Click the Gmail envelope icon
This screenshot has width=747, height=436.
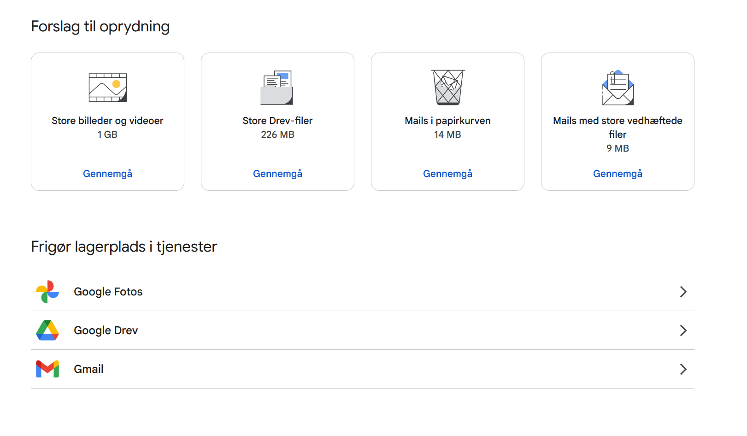pos(47,369)
